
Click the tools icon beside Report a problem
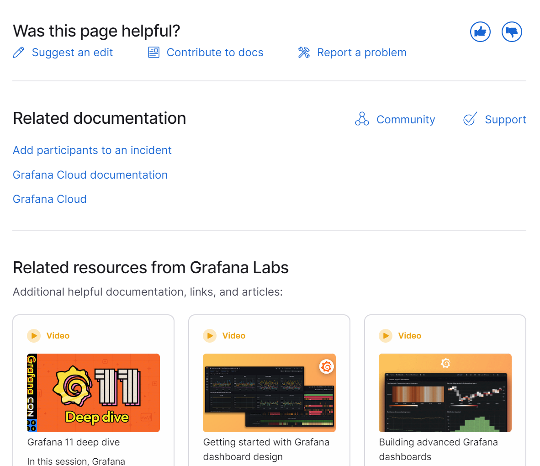304,53
